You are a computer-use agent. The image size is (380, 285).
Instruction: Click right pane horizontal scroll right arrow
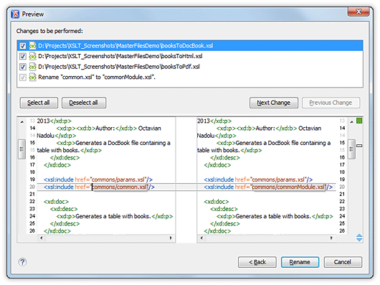(331, 238)
